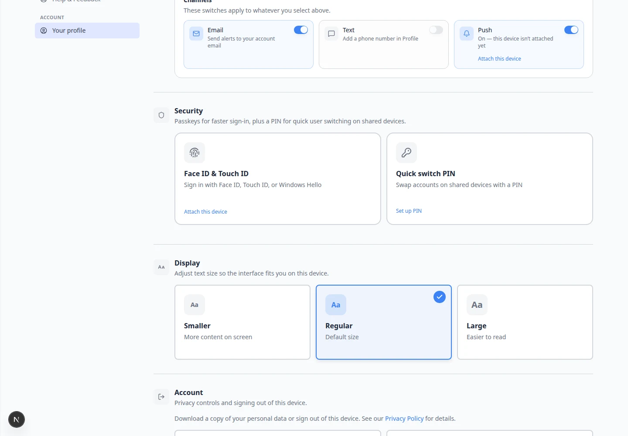Click the Push notification bell icon

pyautogui.click(x=467, y=34)
